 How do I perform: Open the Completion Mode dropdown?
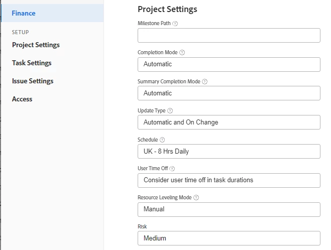(x=229, y=64)
